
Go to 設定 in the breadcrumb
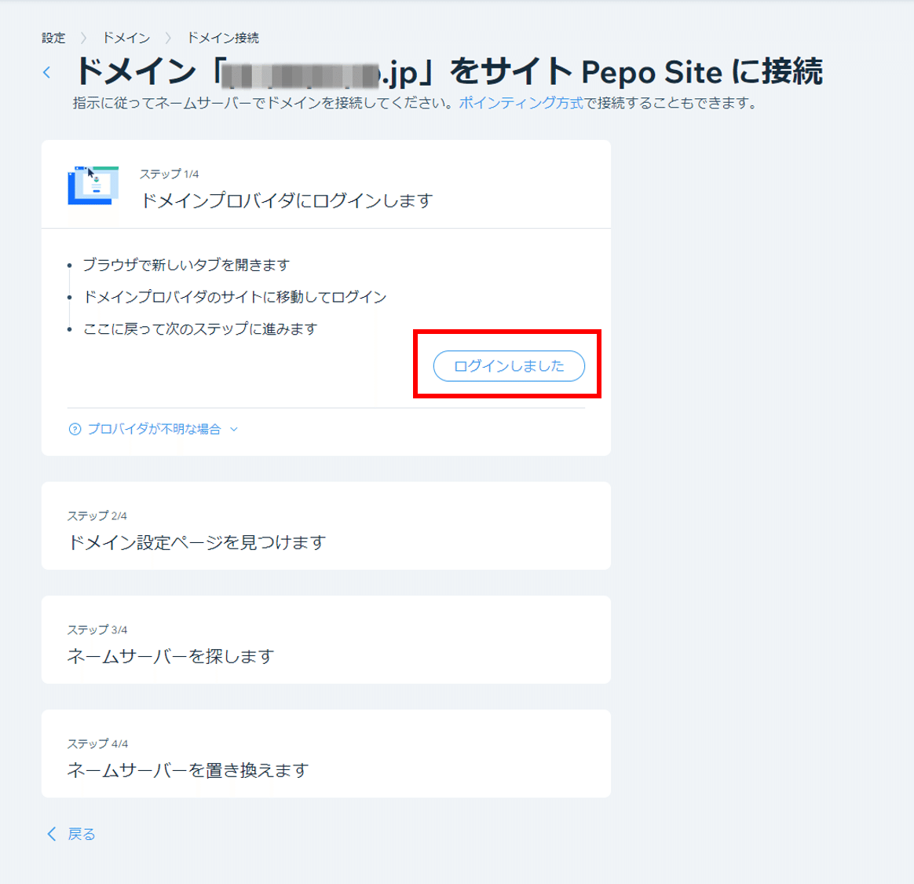[x=53, y=38]
